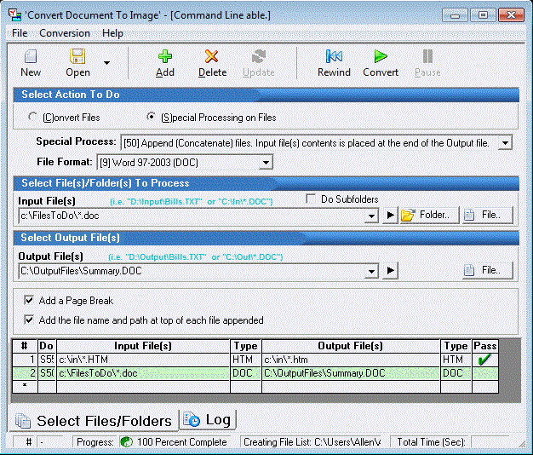Click the Progress status icon

tap(127, 441)
